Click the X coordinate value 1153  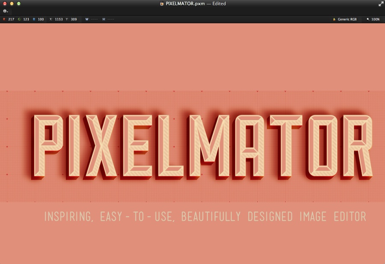pyautogui.click(x=59, y=19)
